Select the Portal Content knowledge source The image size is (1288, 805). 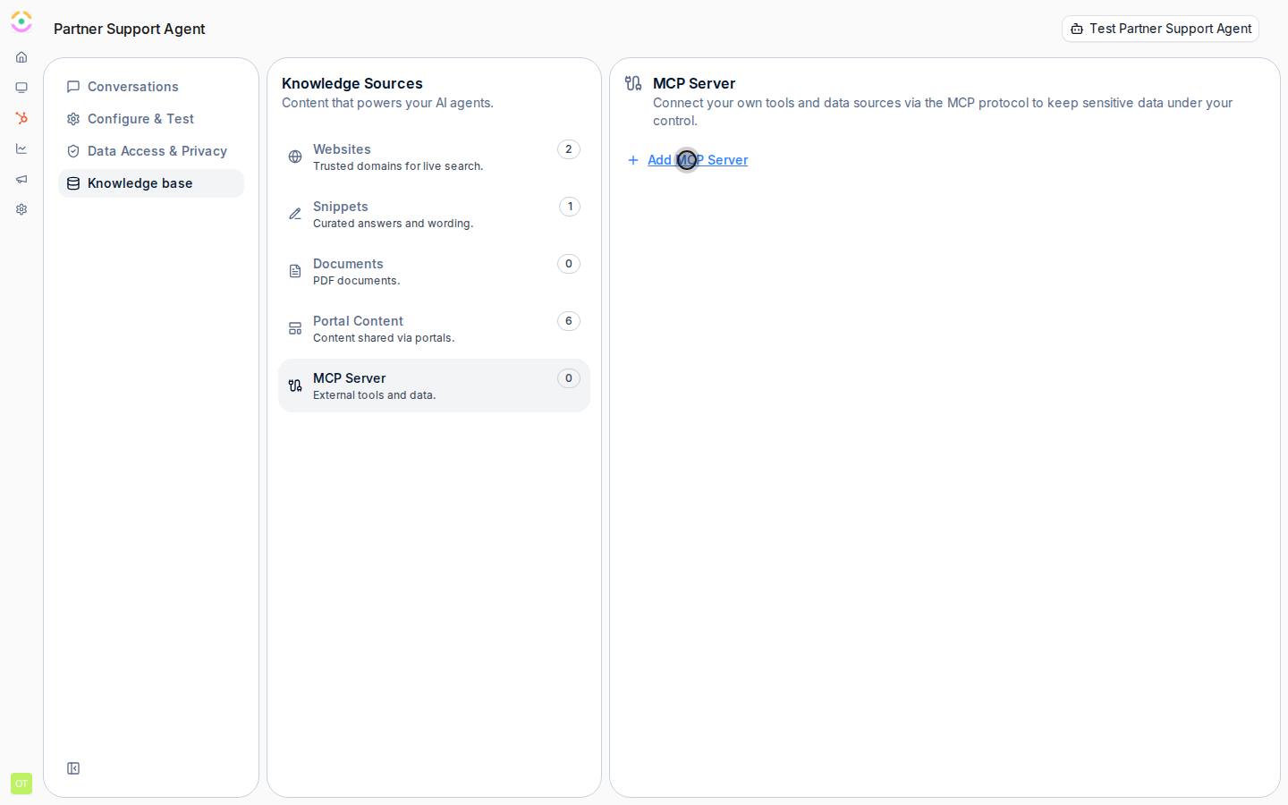click(x=434, y=328)
